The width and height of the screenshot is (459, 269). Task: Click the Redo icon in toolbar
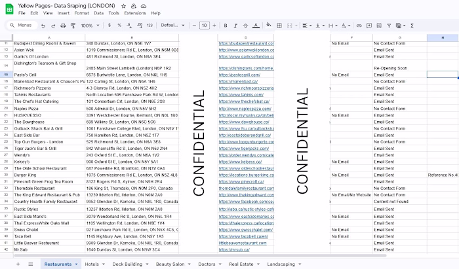(53, 26)
